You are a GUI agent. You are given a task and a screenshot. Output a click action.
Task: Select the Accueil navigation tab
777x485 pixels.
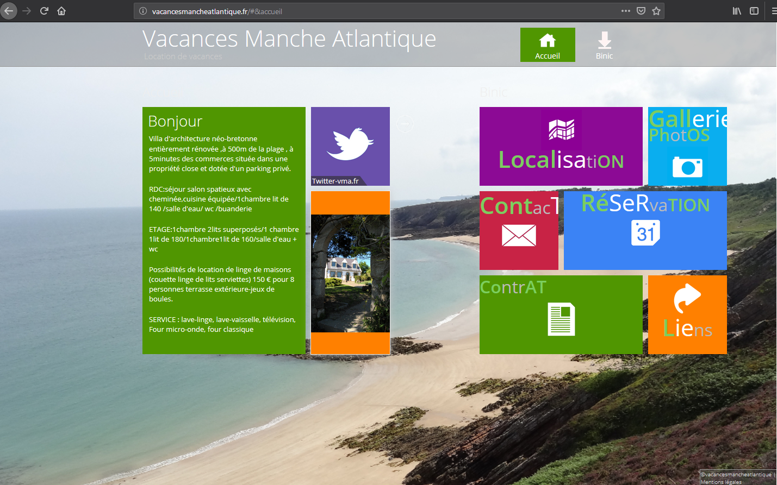[548, 45]
